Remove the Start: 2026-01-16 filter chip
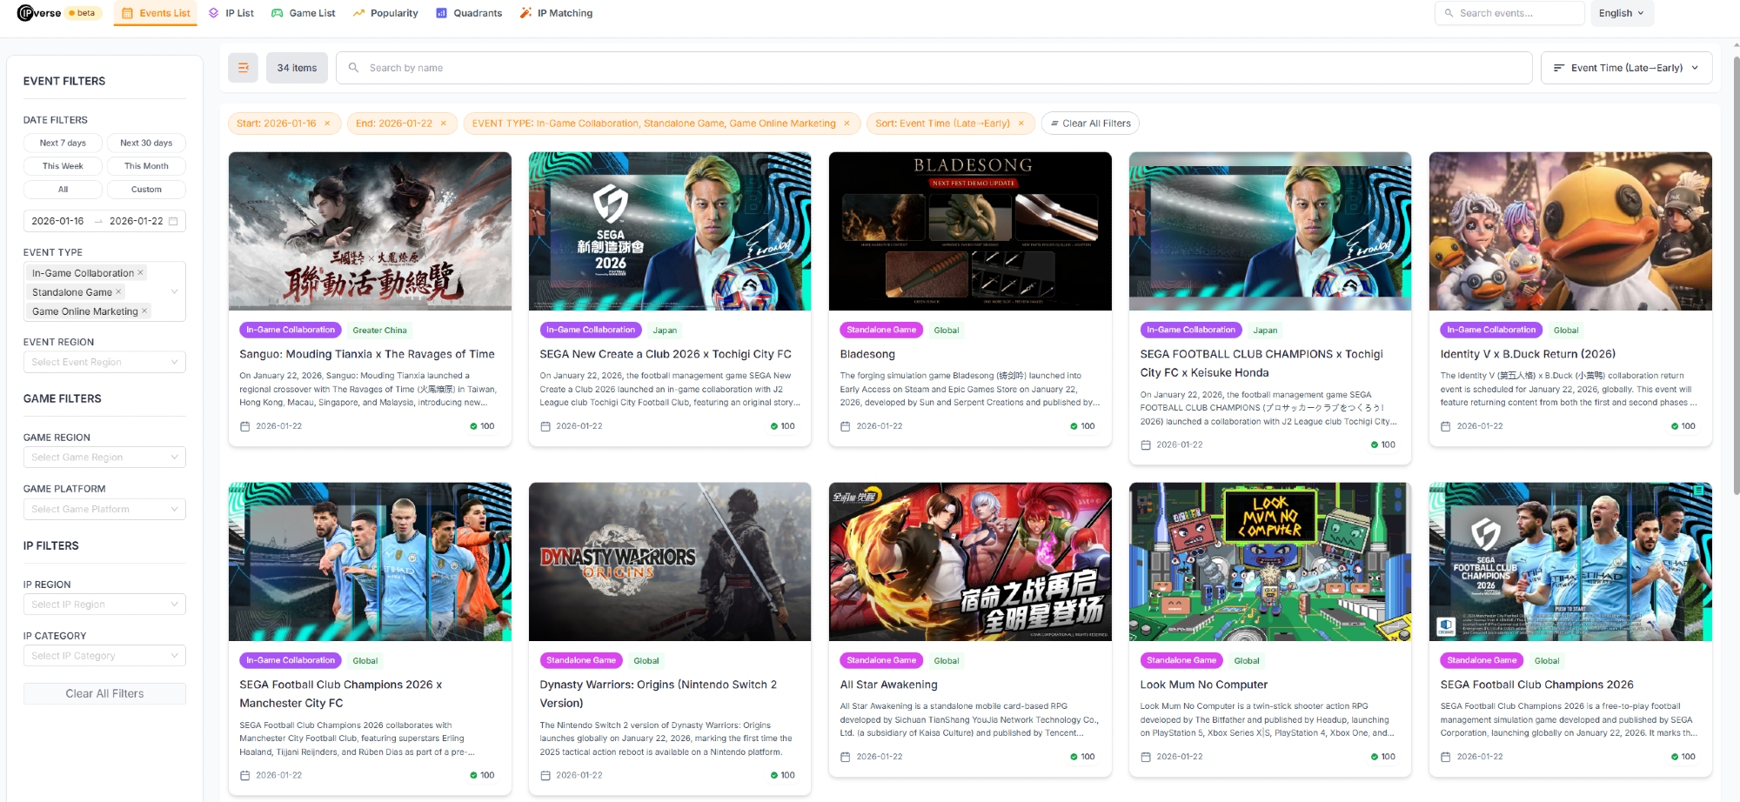 327,124
